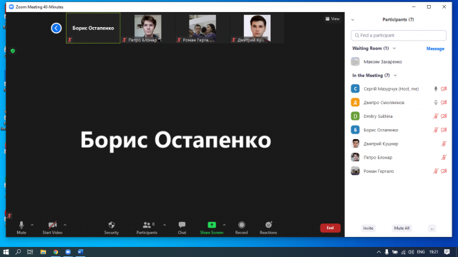Image resolution: width=458 pixels, height=257 pixels.
Task: Click the Message link for Waiting Room
Action: pos(435,49)
